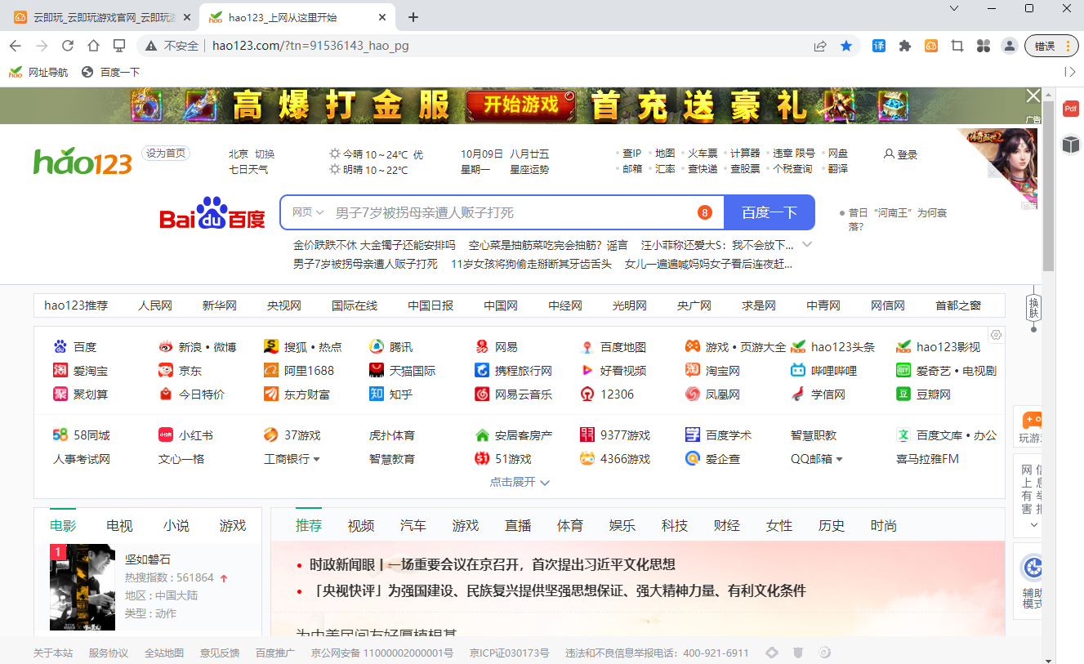The width and height of the screenshot is (1084, 664).
Task: Click the 百度一下 search button
Action: pyautogui.click(x=769, y=212)
